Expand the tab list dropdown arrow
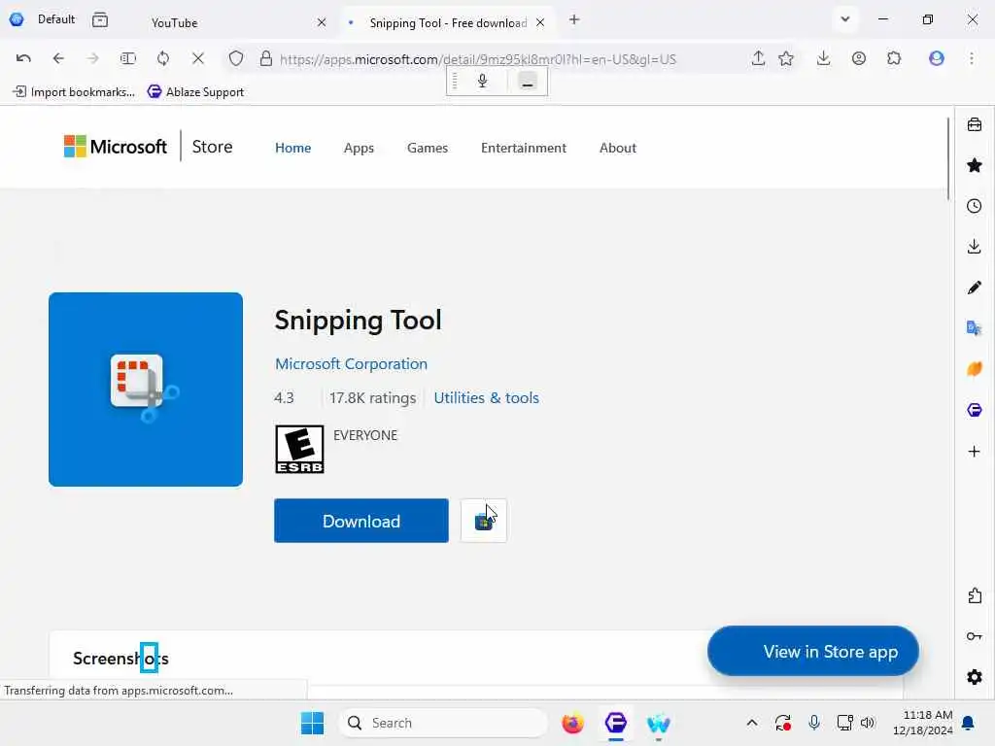The image size is (995, 746). pos(844,19)
